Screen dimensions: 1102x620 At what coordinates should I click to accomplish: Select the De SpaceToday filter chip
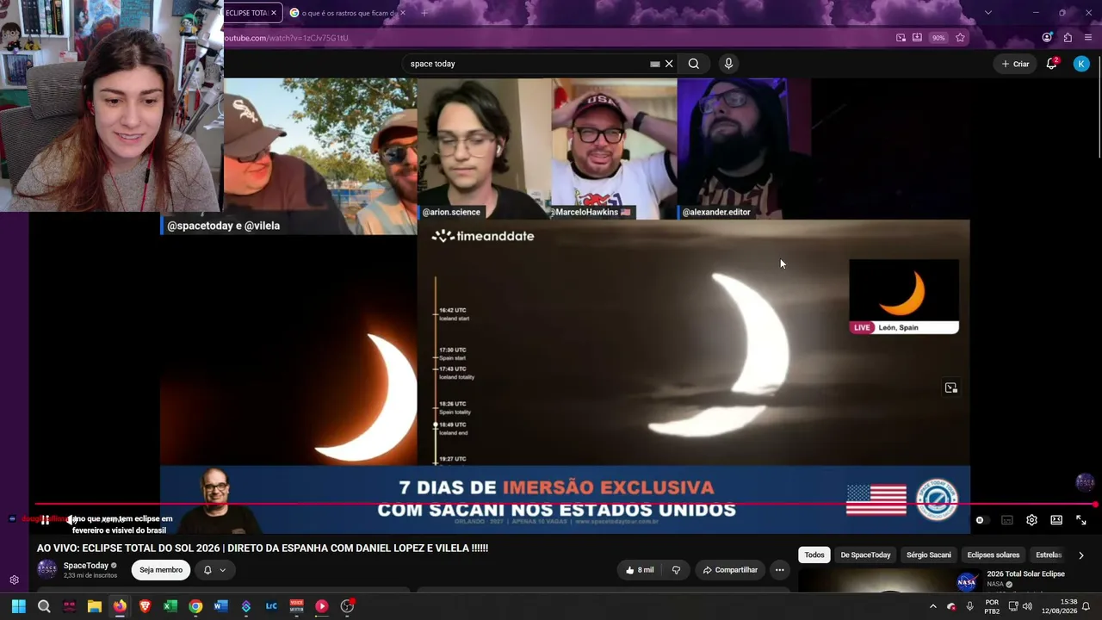865,555
